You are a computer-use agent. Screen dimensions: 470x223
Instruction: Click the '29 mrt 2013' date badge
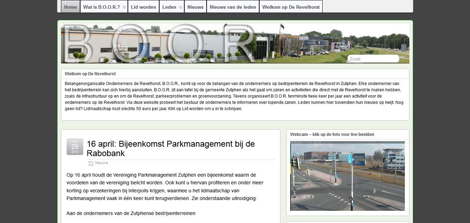pyautogui.click(x=75, y=147)
